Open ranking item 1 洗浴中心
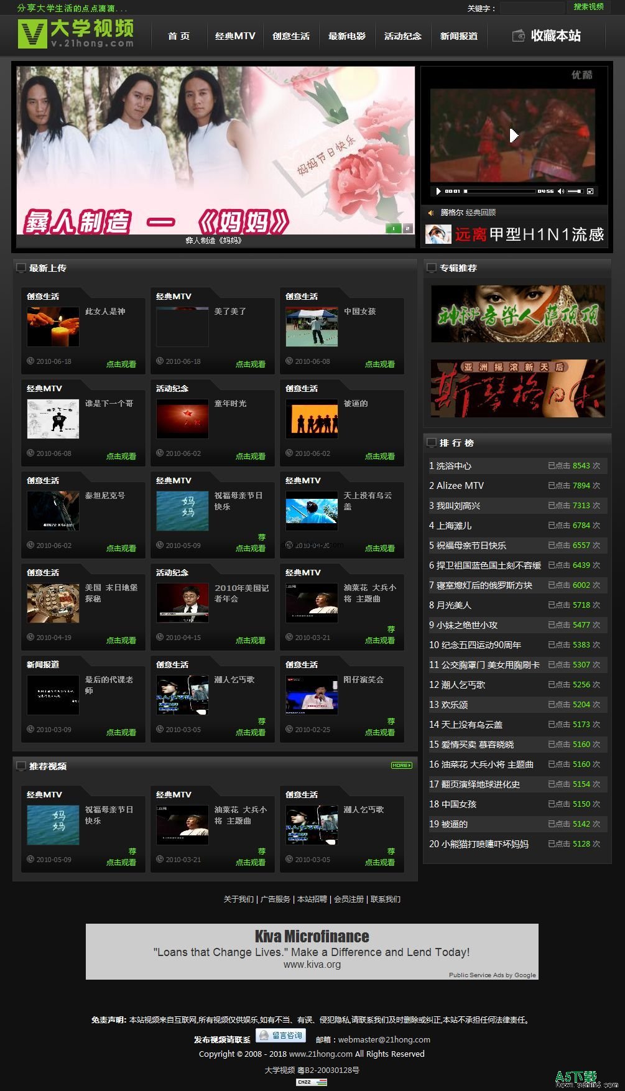 pos(450,466)
